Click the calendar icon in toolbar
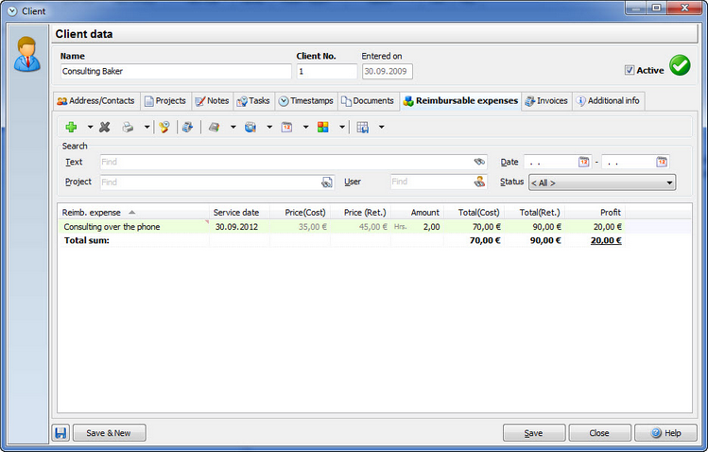 click(286, 128)
